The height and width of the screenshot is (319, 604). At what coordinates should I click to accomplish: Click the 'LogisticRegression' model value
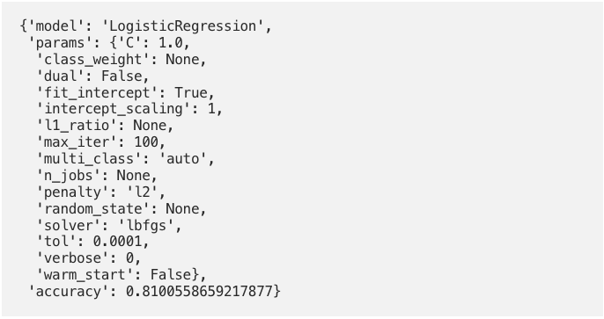click(x=182, y=26)
